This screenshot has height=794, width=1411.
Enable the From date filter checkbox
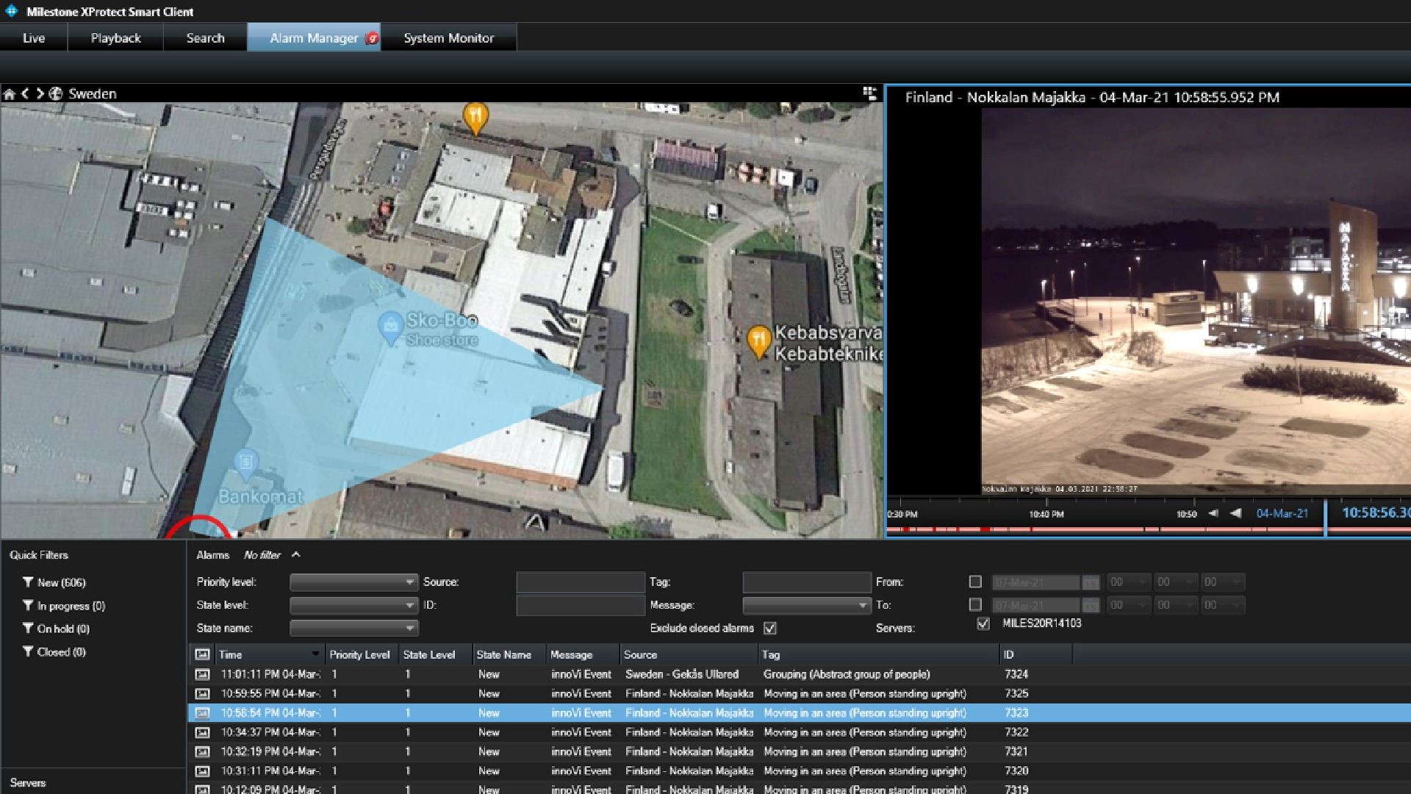click(975, 582)
